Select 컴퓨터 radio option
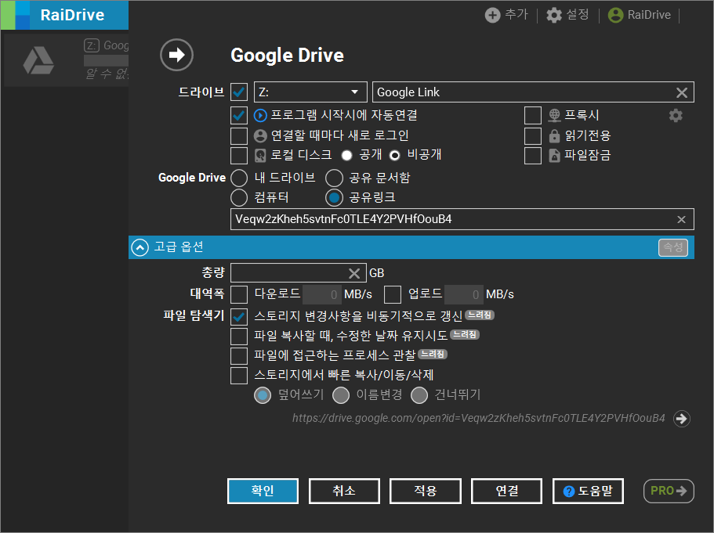This screenshot has height=533, width=714. click(239, 198)
